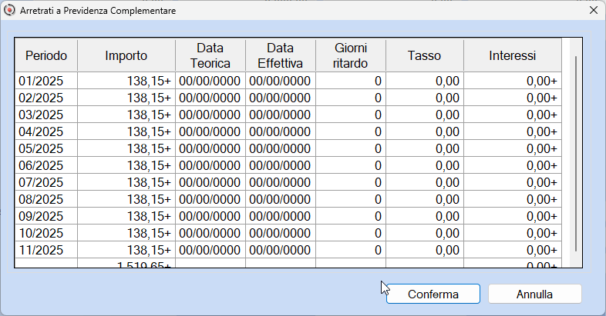
Task: Click Importo 138,15+ in row 01/2025
Action: click(126, 81)
